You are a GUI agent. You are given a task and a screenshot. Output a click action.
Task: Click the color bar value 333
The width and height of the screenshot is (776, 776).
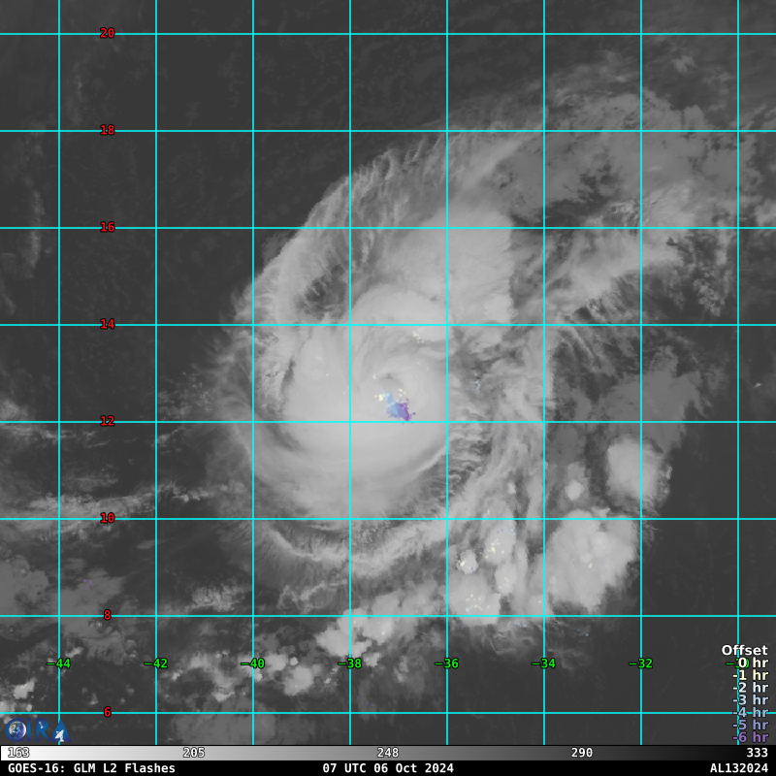[x=758, y=753]
